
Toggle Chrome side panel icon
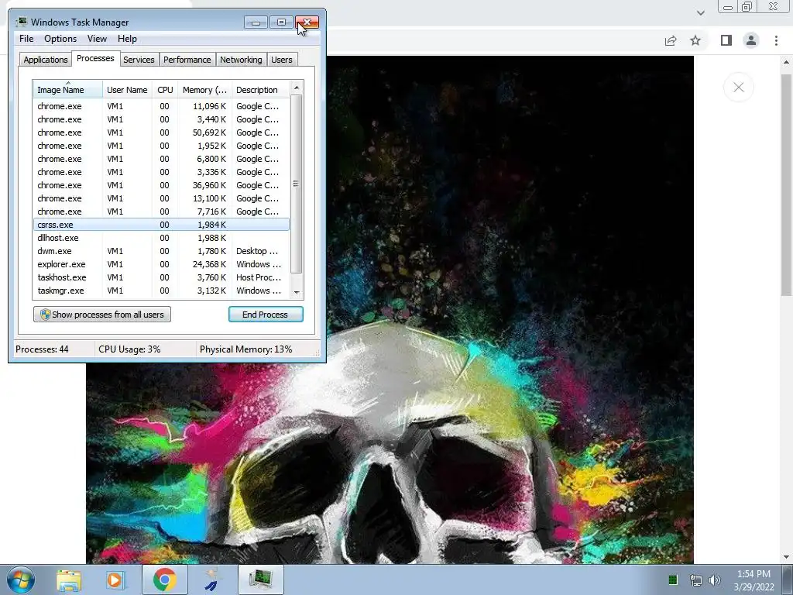(726, 40)
